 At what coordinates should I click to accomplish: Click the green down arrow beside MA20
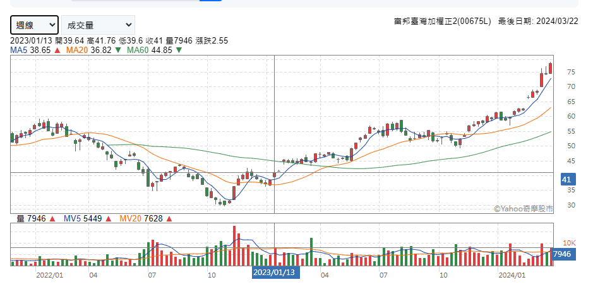point(119,50)
